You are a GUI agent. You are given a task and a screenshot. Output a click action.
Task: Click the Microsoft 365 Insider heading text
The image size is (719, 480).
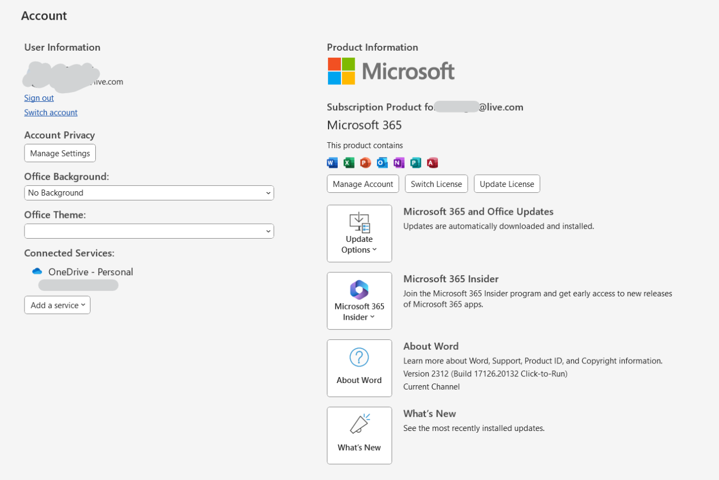tap(451, 279)
